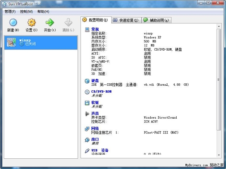Image resolution: width=226 pixels, height=169 pixels.
Task: Click the 未分配 text under CD/DVD-ROM
Action: tap(97, 96)
